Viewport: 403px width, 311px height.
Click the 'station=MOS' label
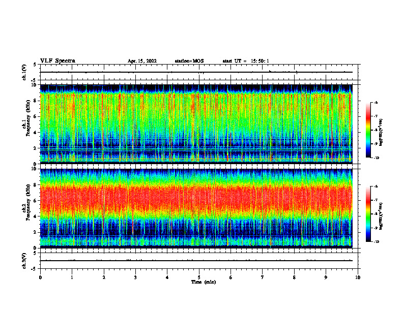pos(189,61)
